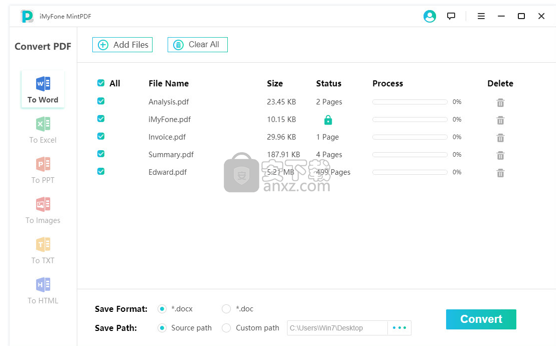Click the green lock icon for iMyFone.pdf
This screenshot has width=556, height=346.
click(328, 120)
